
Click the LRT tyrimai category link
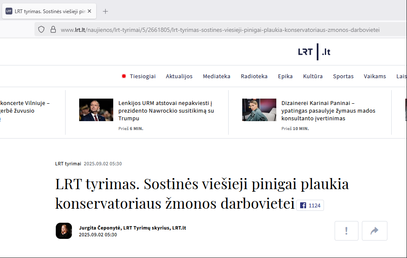tap(68, 164)
